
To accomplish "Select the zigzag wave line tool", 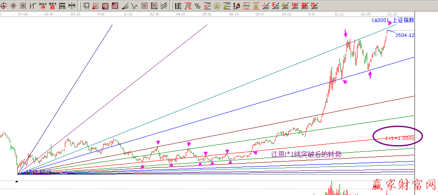I will click(x=135, y=6).
